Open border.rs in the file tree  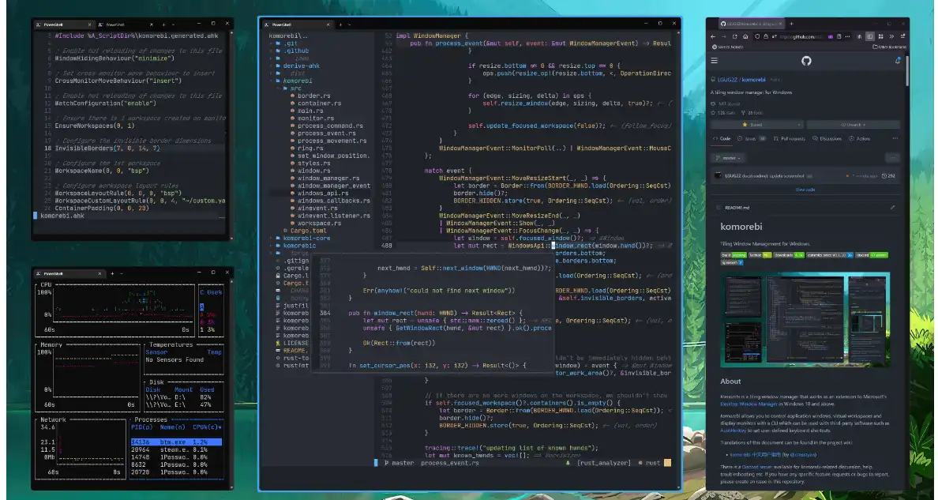(313, 96)
